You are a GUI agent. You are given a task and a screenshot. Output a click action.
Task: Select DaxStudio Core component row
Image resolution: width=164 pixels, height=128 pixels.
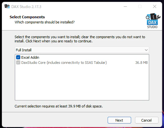(82, 63)
